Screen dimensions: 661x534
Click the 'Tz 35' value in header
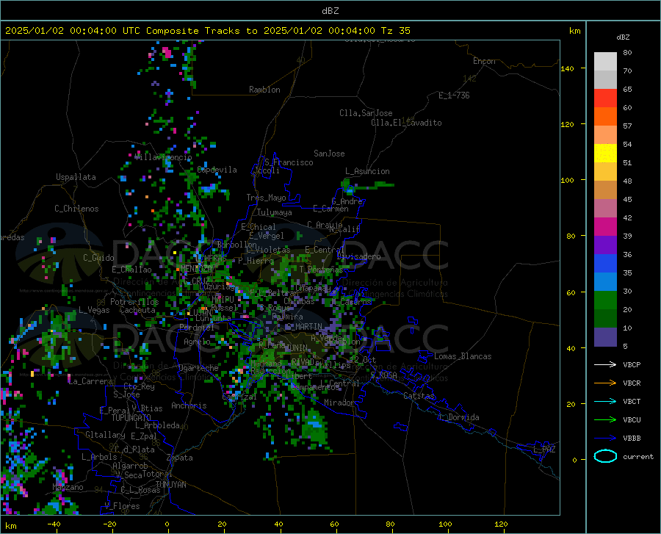(395, 31)
